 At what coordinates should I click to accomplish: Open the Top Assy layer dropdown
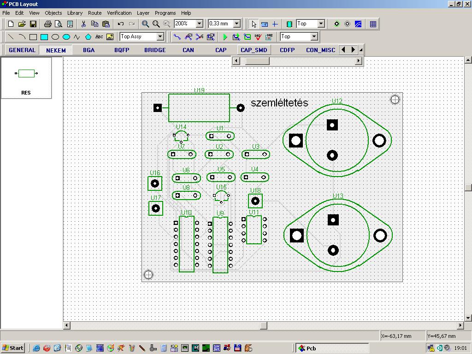tap(160, 37)
